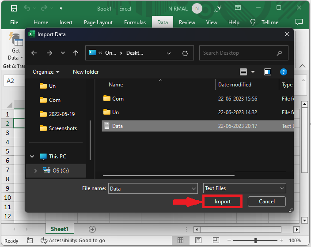Select the Com folder in file list
This screenshot has width=311, height=247.
click(x=114, y=99)
